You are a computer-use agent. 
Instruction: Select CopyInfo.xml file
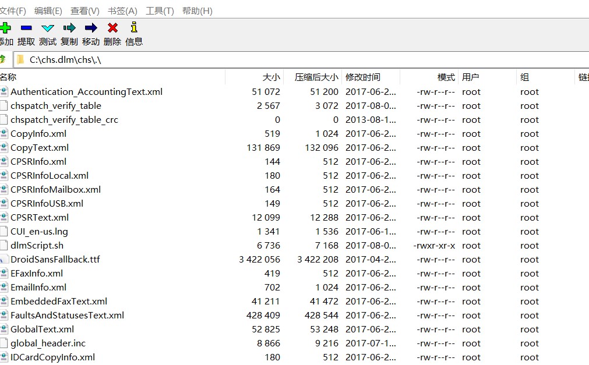tap(38, 134)
